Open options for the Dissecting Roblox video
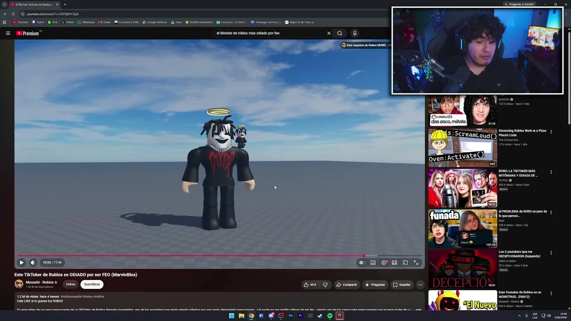The height and width of the screenshot is (321, 571). [x=551, y=132]
